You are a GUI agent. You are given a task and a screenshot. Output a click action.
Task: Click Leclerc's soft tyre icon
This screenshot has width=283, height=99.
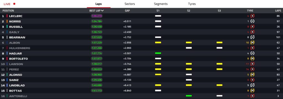point(253,16)
